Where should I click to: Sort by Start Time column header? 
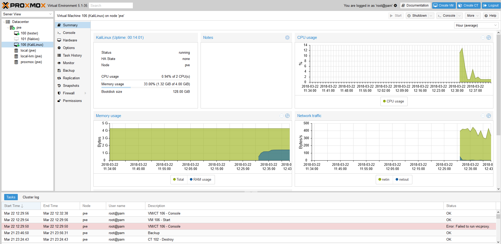tap(21, 206)
